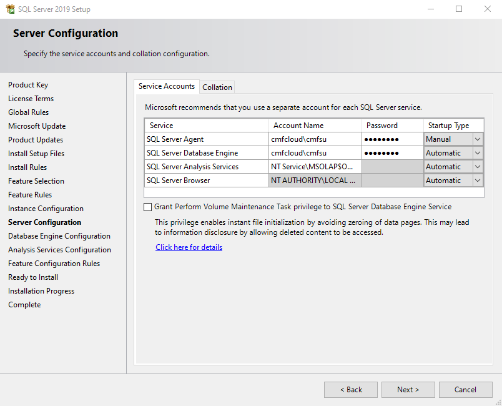Edit Database Engine account name field
Viewport: 502px width, 406px height.
tap(315, 153)
